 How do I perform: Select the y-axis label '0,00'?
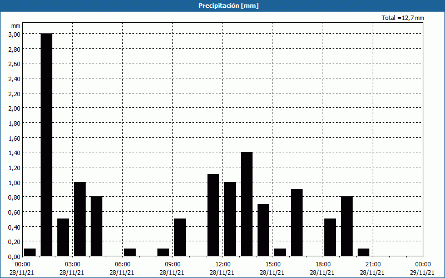(15, 257)
